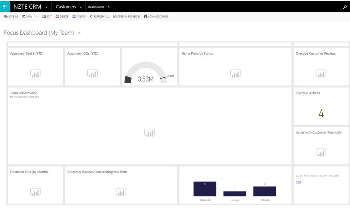Click the Delete toolbar icon
Screen dimensions: 350x208
click(x=58, y=16)
